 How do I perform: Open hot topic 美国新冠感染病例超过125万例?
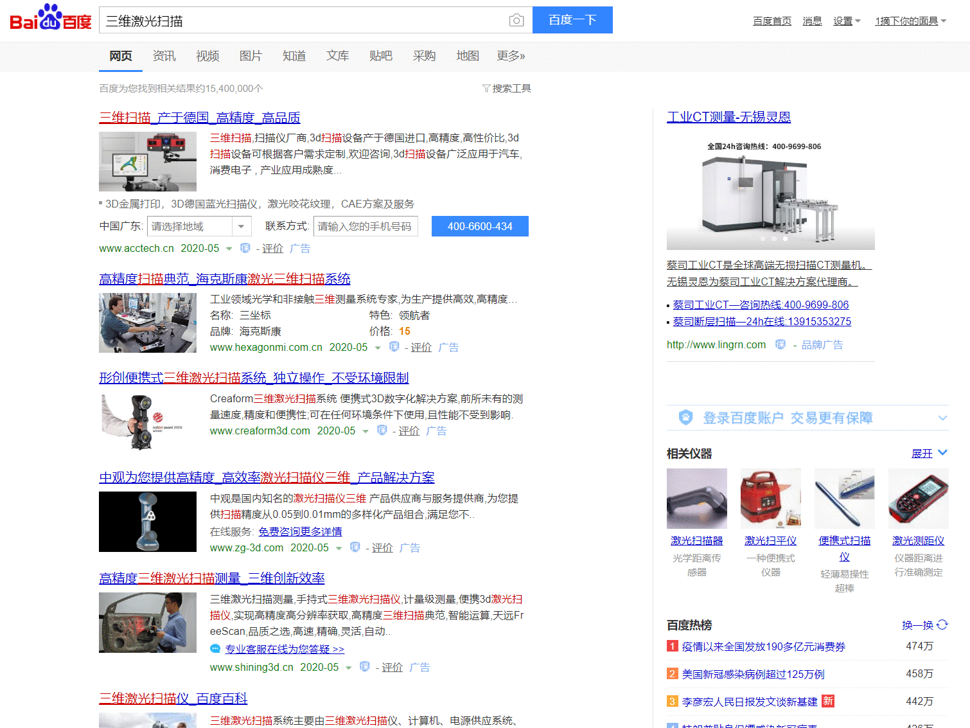(x=754, y=674)
